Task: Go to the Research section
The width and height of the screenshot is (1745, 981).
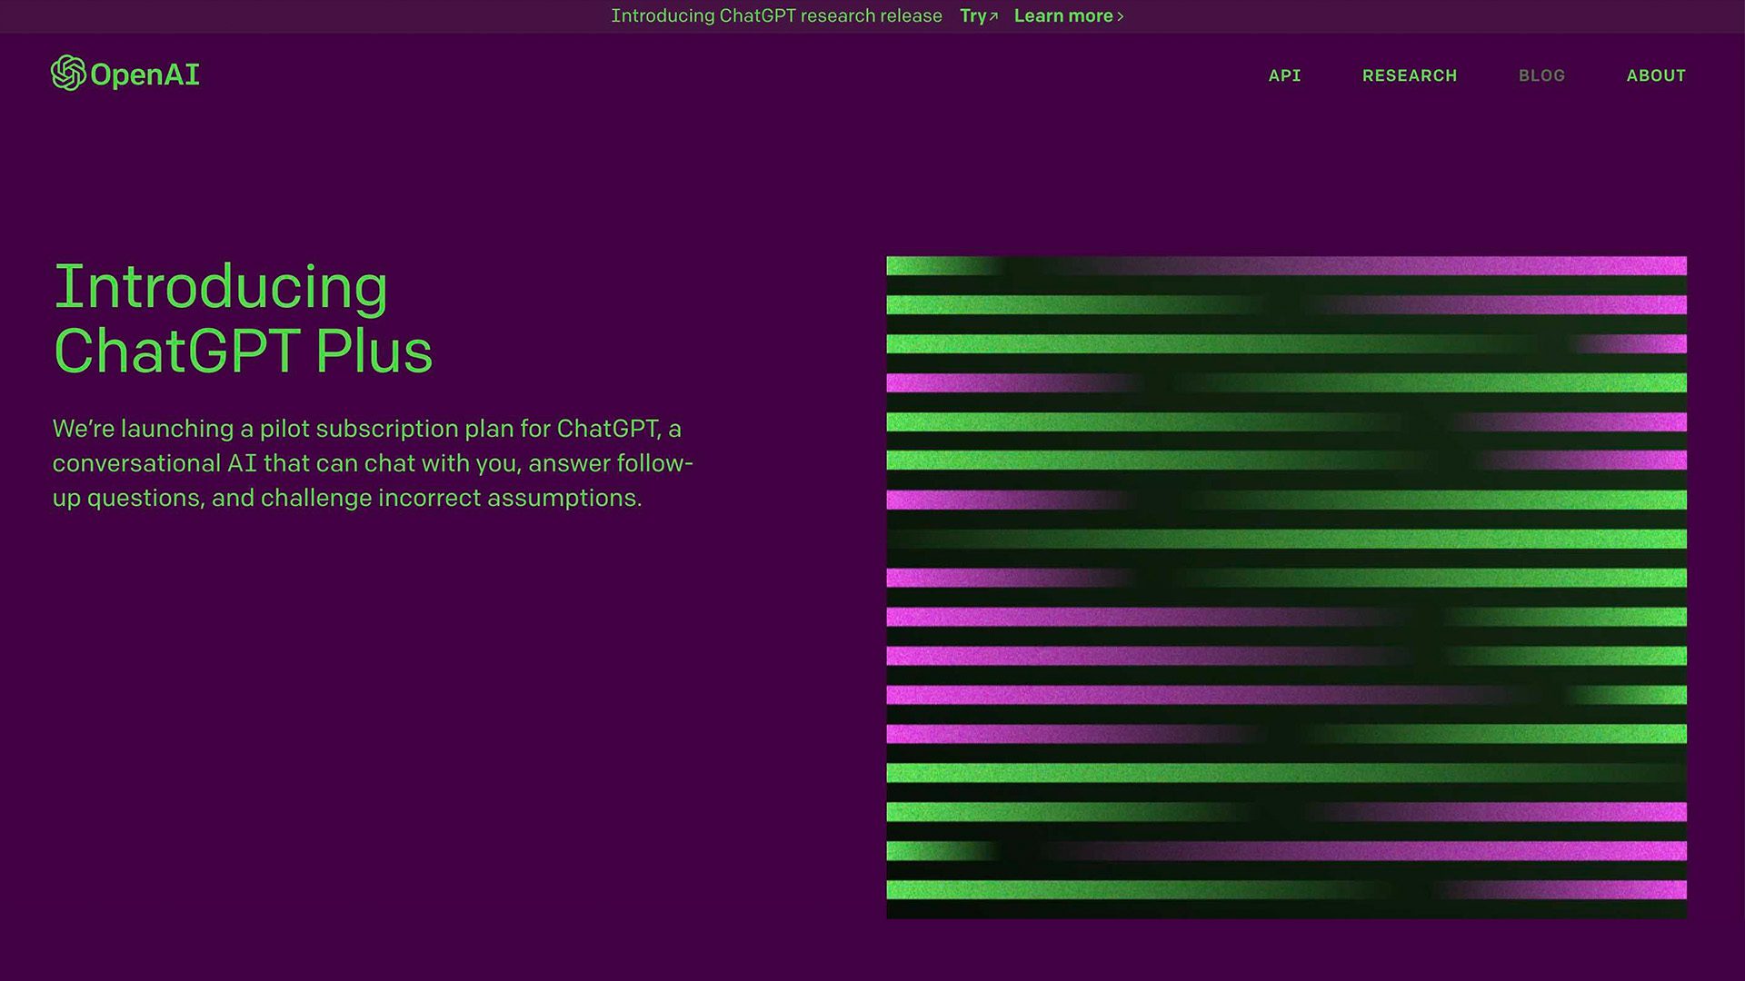Action: click(1409, 75)
